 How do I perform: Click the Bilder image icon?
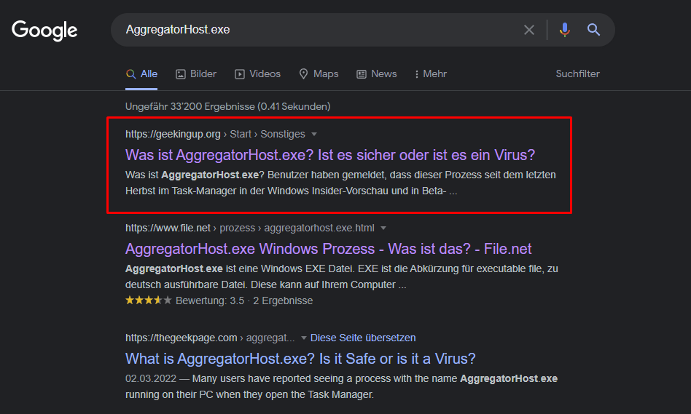click(x=181, y=74)
